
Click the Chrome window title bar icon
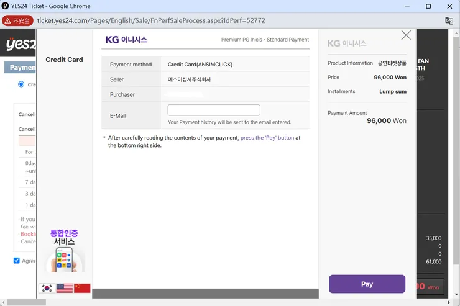point(6,6)
